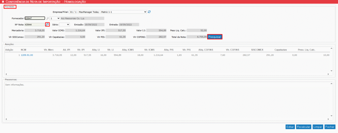
Task: Click the Vlr. ICMS column header
Action: pos(150,50)
